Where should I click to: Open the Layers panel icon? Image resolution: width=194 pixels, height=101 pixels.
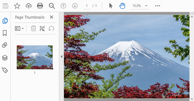[x=5, y=58]
